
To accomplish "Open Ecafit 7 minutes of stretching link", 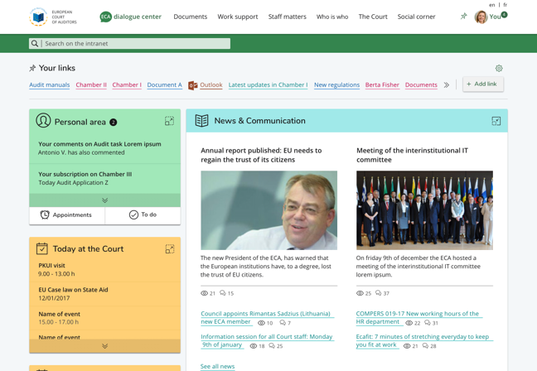I will 423,341.
